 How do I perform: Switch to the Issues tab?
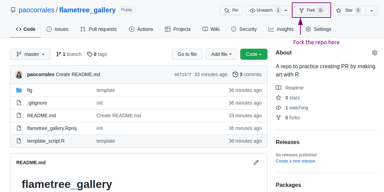click(x=57, y=29)
